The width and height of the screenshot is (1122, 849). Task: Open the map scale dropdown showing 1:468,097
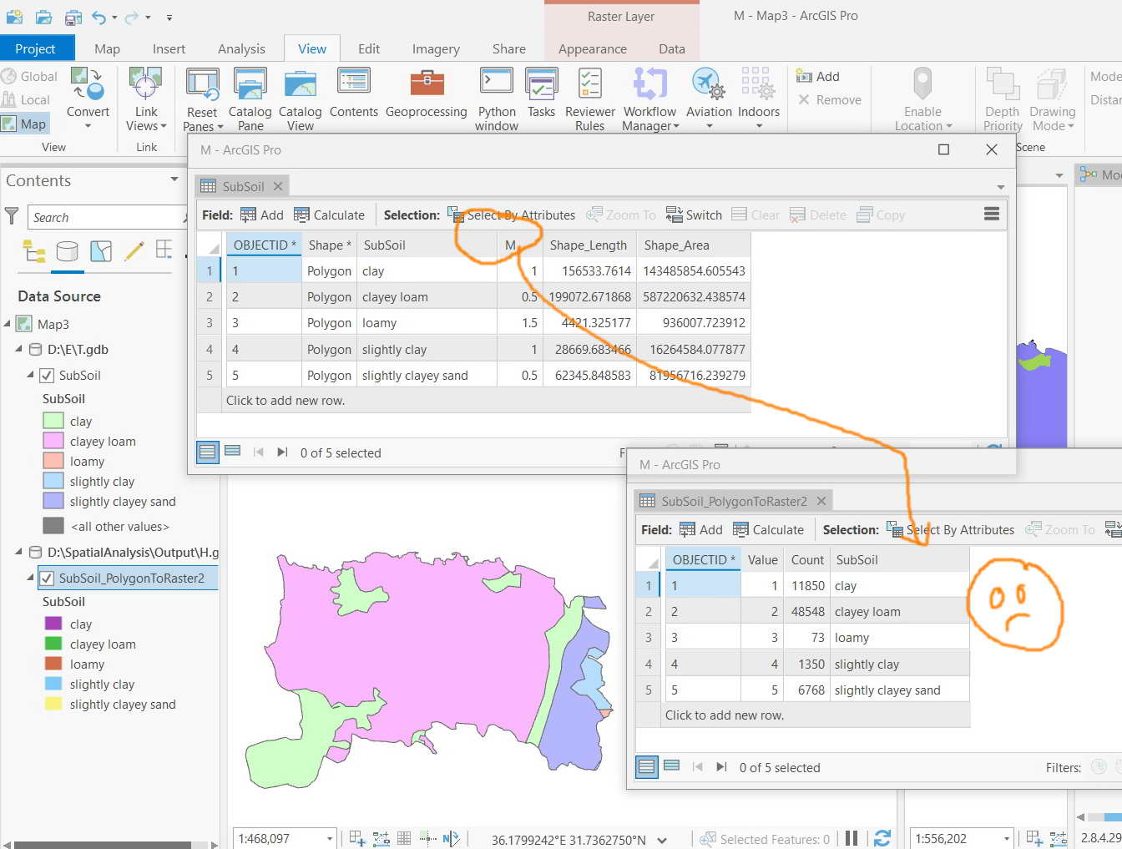tap(330, 838)
